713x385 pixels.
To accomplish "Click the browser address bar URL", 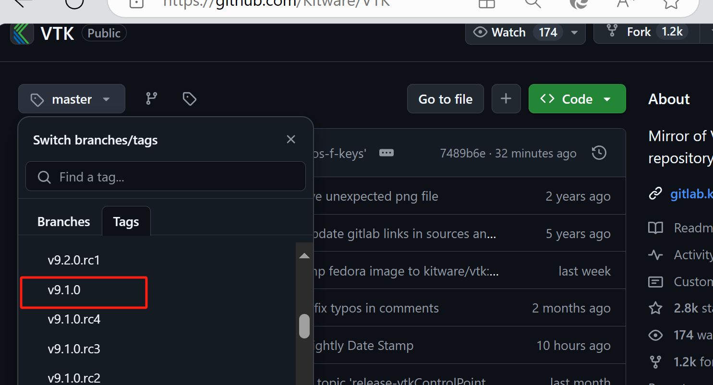I will coord(277,3).
